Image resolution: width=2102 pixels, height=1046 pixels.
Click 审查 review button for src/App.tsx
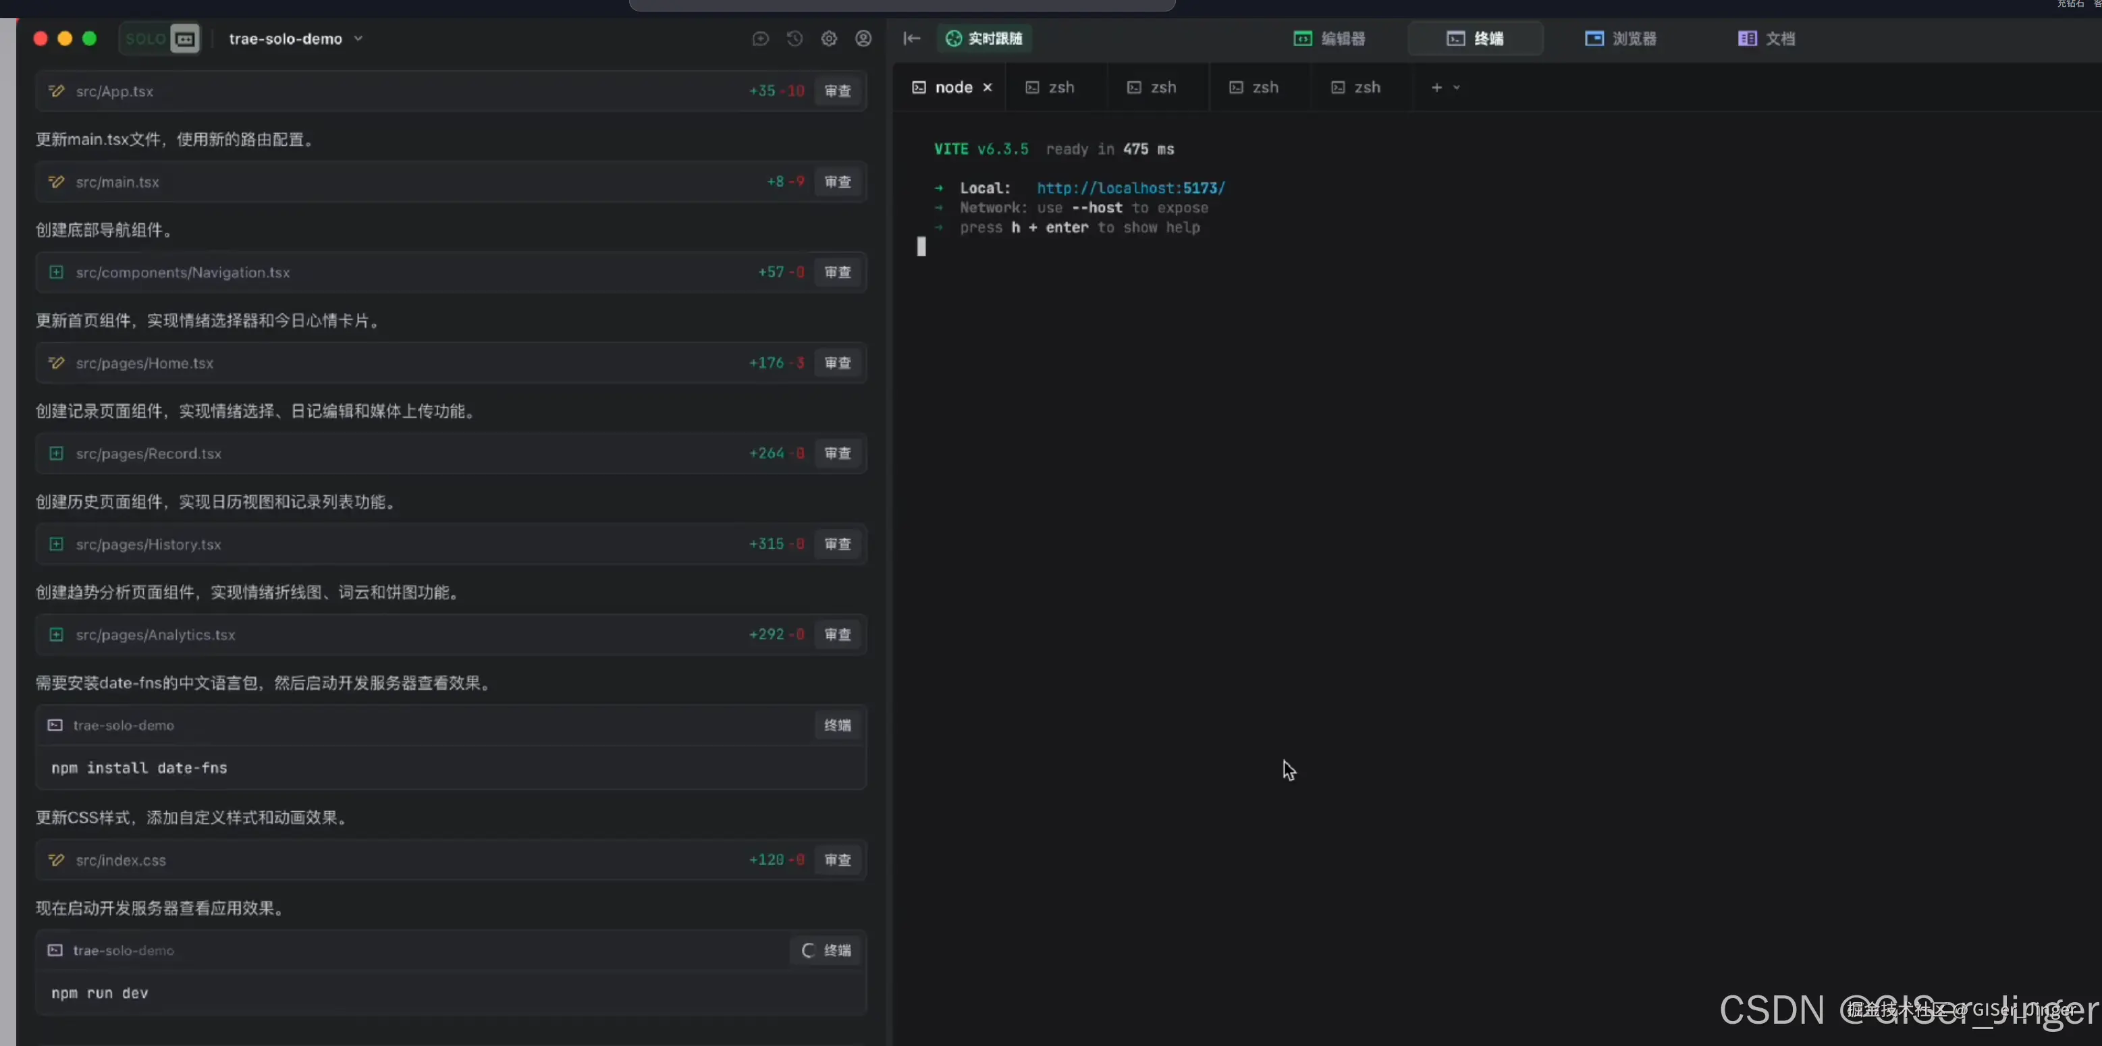[837, 91]
